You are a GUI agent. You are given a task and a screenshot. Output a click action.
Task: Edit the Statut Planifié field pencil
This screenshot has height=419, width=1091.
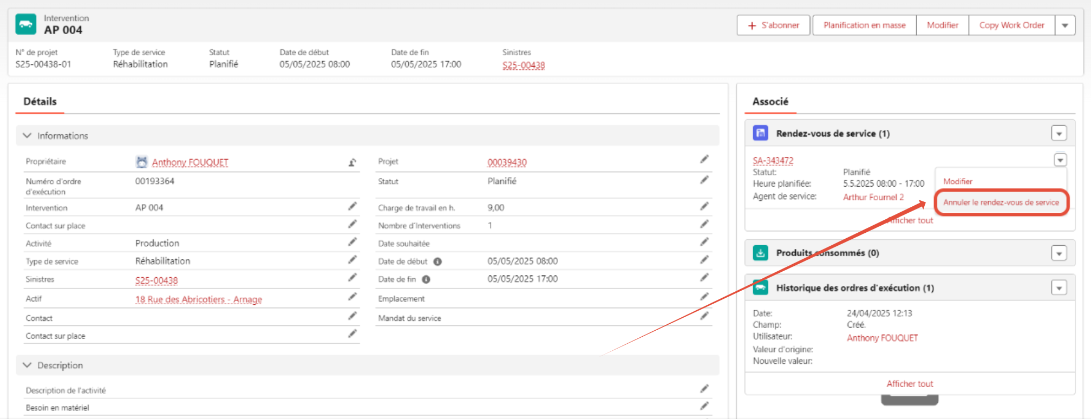pyautogui.click(x=704, y=180)
